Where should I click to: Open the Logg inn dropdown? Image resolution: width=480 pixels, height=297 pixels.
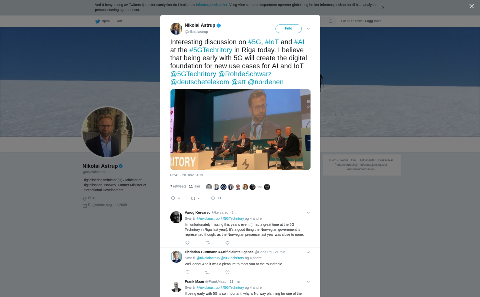pos(373,21)
